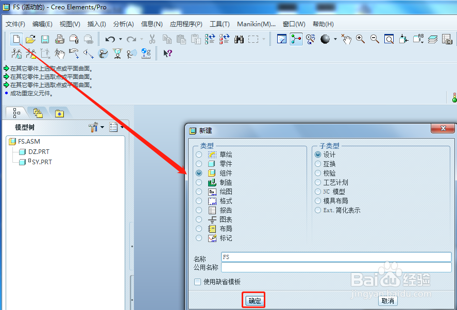
Task: Save the model with the floppy disk icon
Action: click(45, 39)
